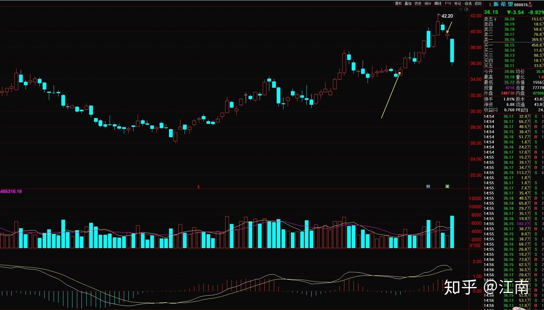Screen dimensions: 544x310
Task: Click the stock name 新希望
Action: (503, 4)
